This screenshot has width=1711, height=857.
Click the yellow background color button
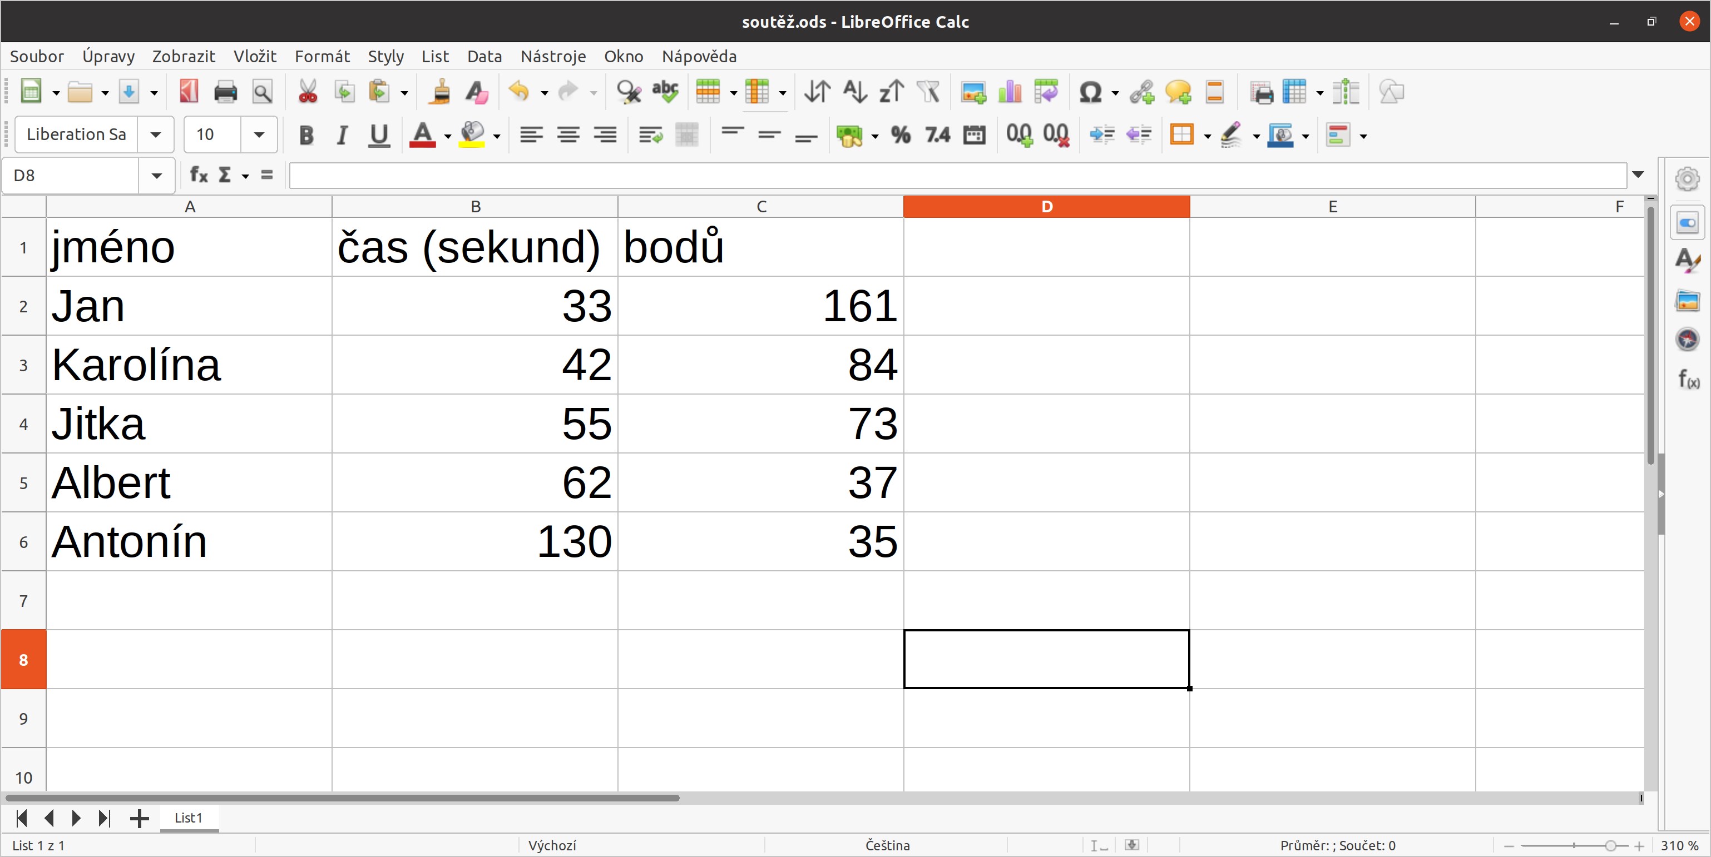coord(472,136)
